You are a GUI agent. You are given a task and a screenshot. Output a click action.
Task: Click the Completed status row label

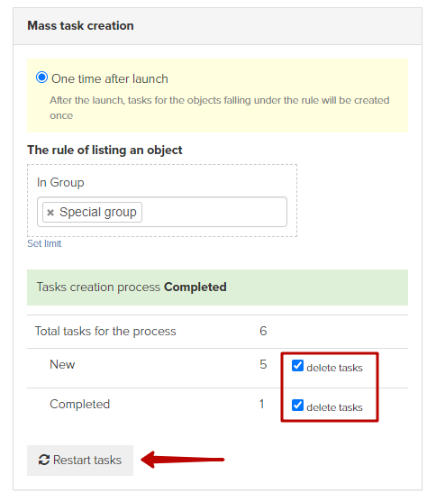[x=79, y=404]
